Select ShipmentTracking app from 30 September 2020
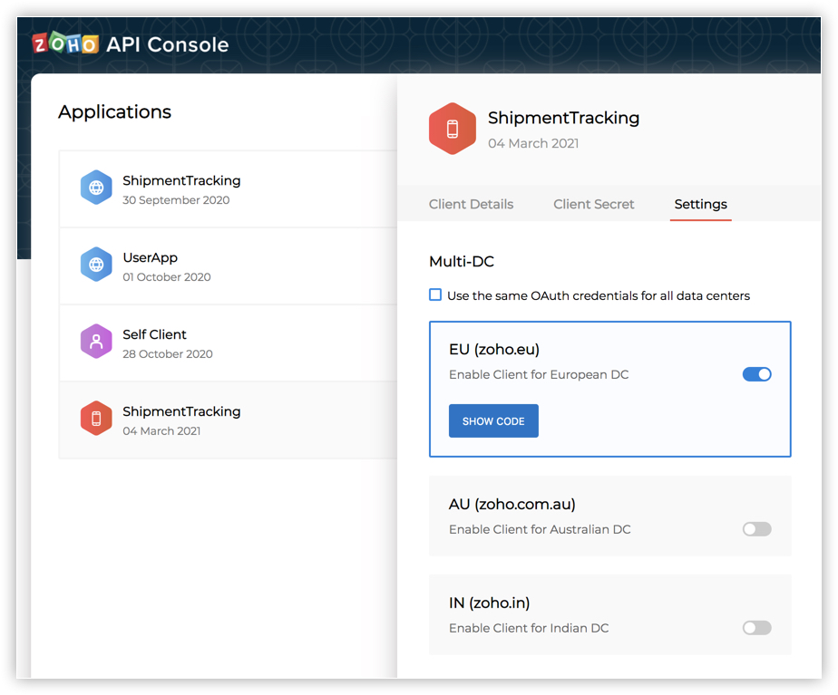The width and height of the screenshot is (838, 695). (181, 188)
